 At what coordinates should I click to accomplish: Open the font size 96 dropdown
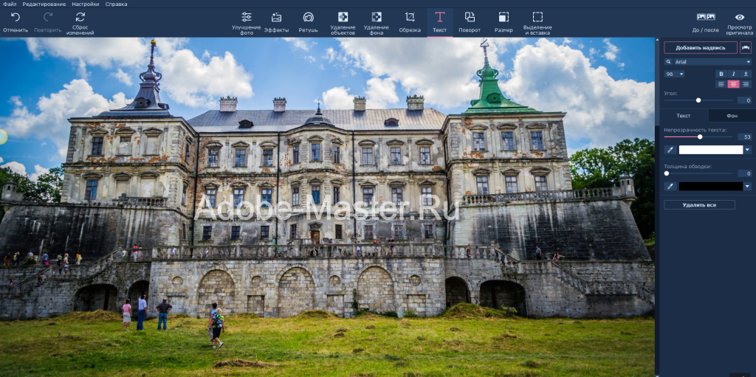point(675,74)
